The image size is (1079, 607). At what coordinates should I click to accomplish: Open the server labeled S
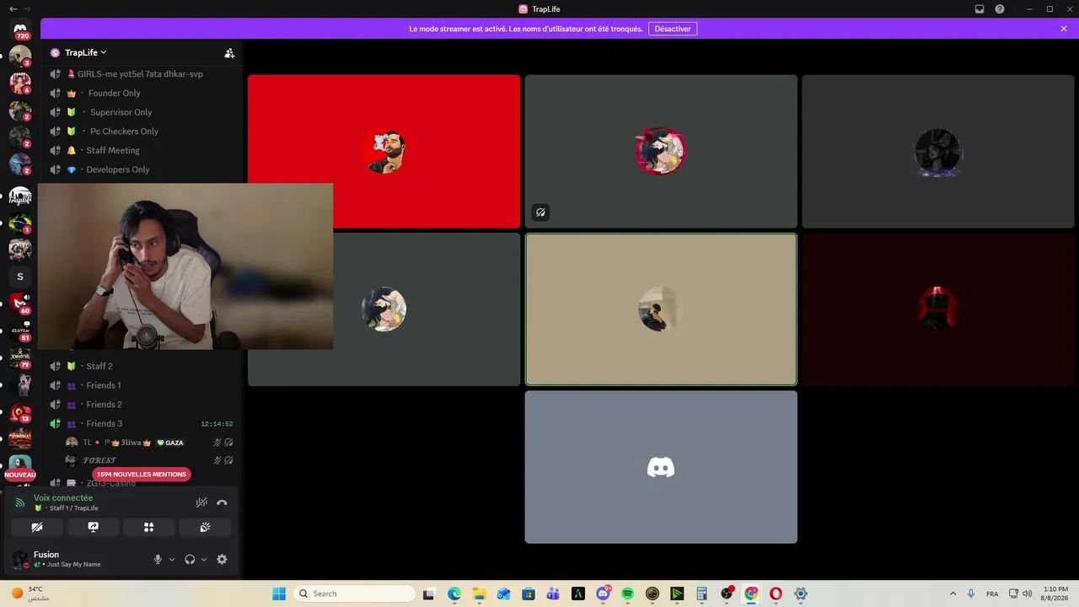pos(20,277)
